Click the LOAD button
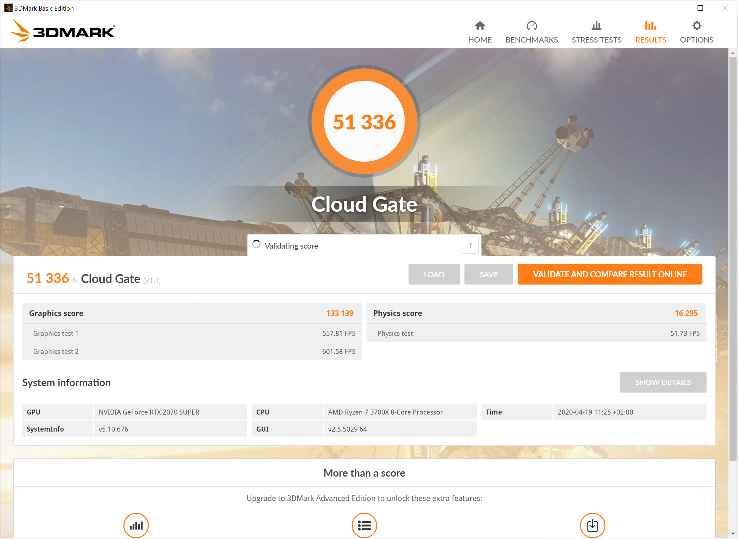738x539 pixels. tap(434, 274)
